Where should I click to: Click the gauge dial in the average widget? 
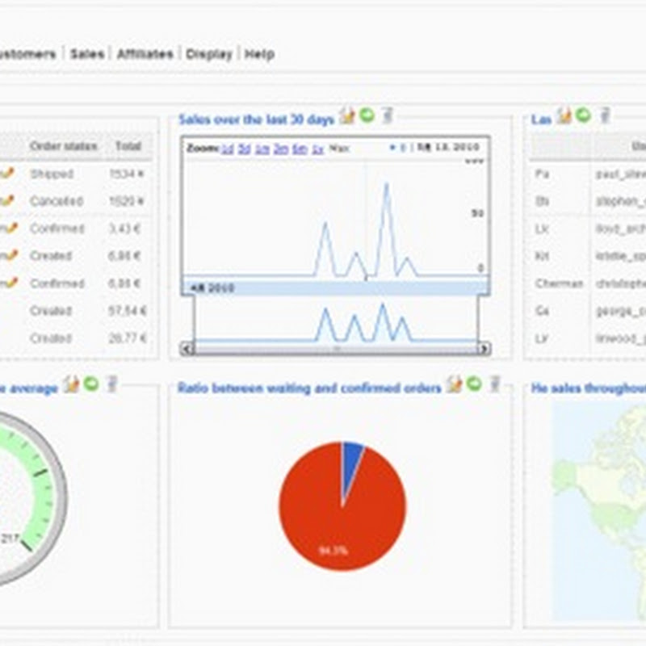click(29, 498)
